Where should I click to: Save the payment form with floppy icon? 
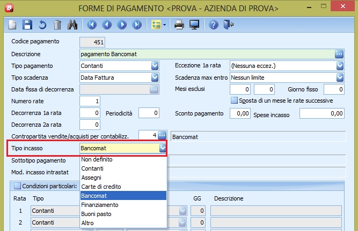27,25
